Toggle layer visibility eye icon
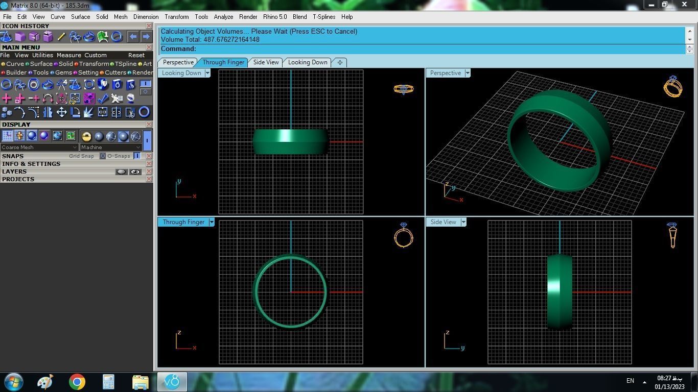The image size is (698, 392). pos(135,171)
